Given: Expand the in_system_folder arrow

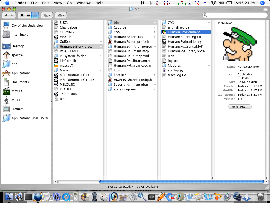Looking at the screenshot, I should coord(100,56).
